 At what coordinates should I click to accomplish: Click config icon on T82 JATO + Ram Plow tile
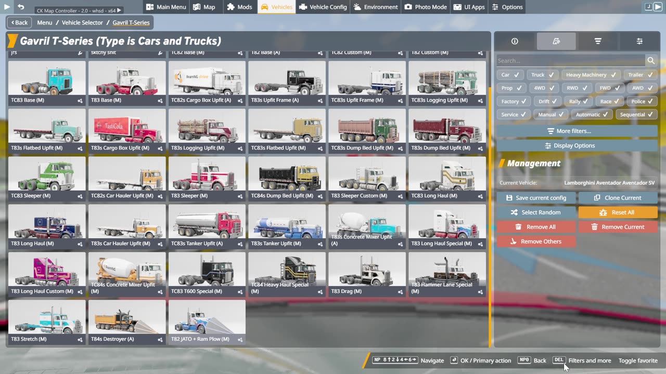coord(240,340)
